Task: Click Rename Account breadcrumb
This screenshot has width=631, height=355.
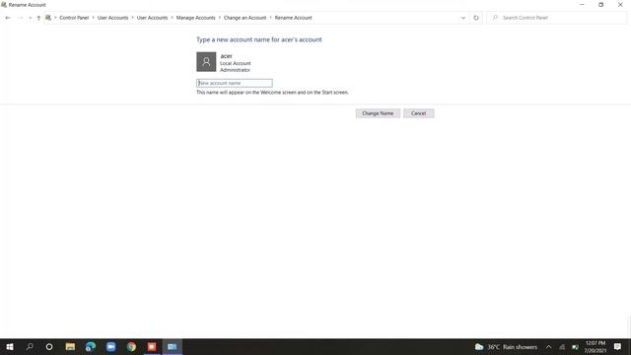Action: pyautogui.click(x=294, y=18)
